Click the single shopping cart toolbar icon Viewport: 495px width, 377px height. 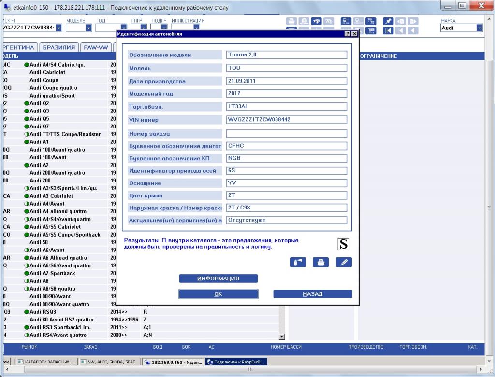(x=371, y=30)
